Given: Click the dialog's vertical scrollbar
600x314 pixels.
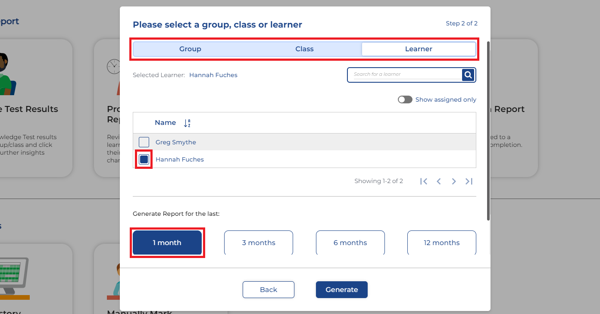Looking at the screenshot, I should 488,129.
